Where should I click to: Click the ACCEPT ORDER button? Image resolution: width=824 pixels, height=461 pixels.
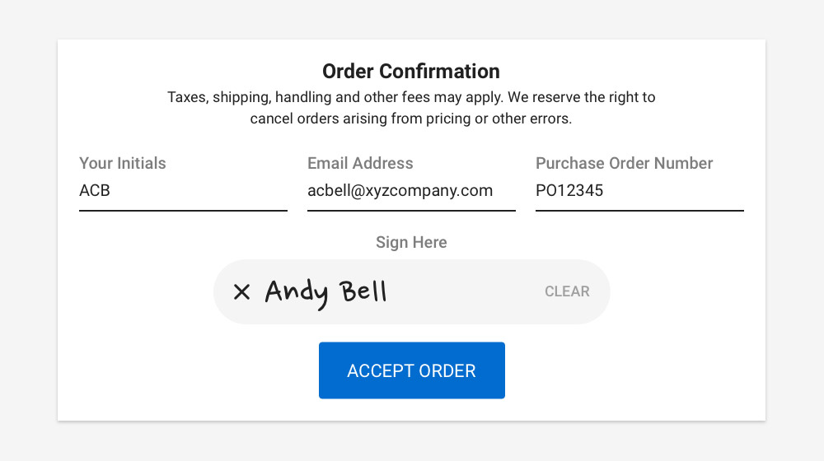[x=411, y=370]
